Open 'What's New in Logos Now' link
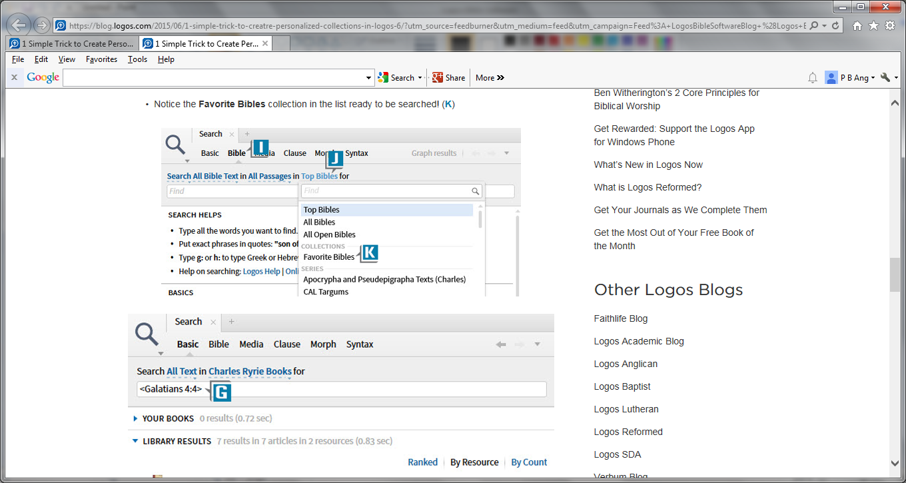The height and width of the screenshot is (483, 906). point(648,165)
